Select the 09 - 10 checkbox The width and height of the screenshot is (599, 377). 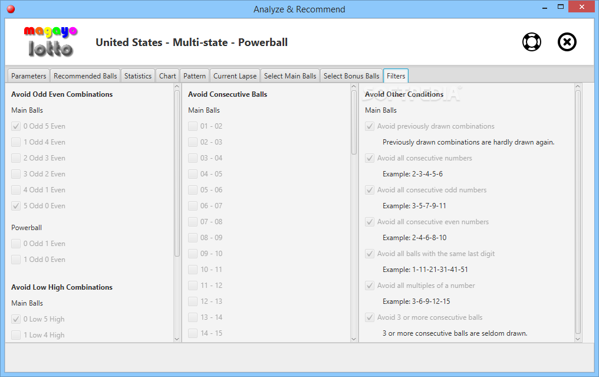[x=193, y=254]
